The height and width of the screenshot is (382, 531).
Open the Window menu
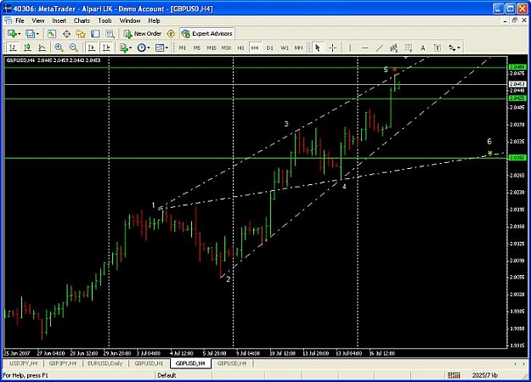[x=130, y=20]
